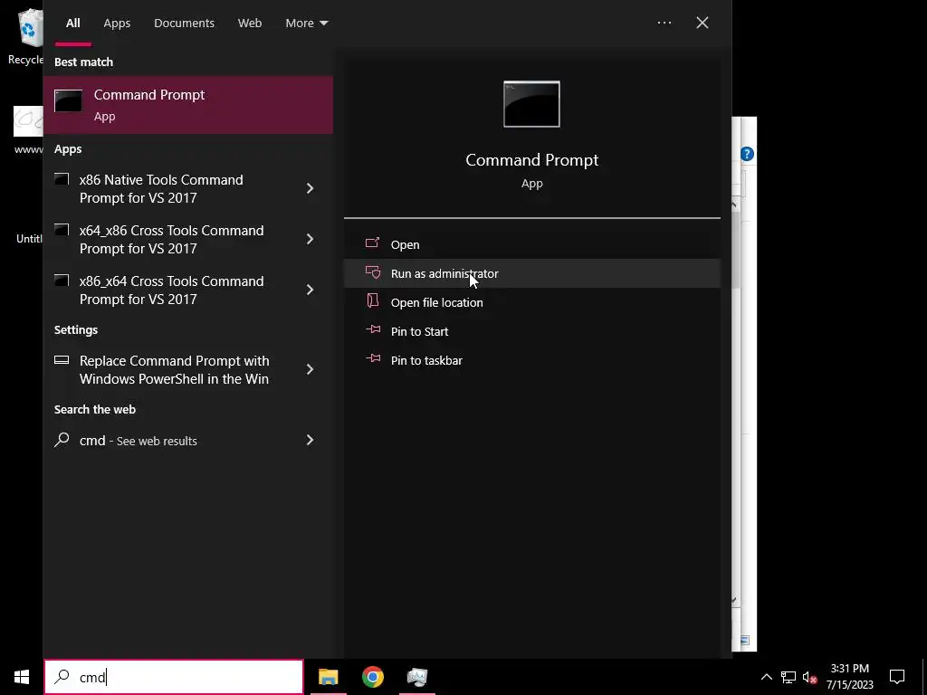Open the More filter dropdown
The width and height of the screenshot is (927, 695).
pyautogui.click(x=306, y=23)
